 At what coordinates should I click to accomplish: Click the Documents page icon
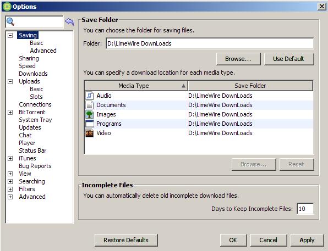89,105
